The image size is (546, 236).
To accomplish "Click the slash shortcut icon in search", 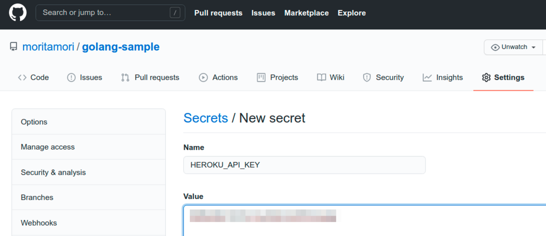I will pyautogui.click(x=175, y=13).
